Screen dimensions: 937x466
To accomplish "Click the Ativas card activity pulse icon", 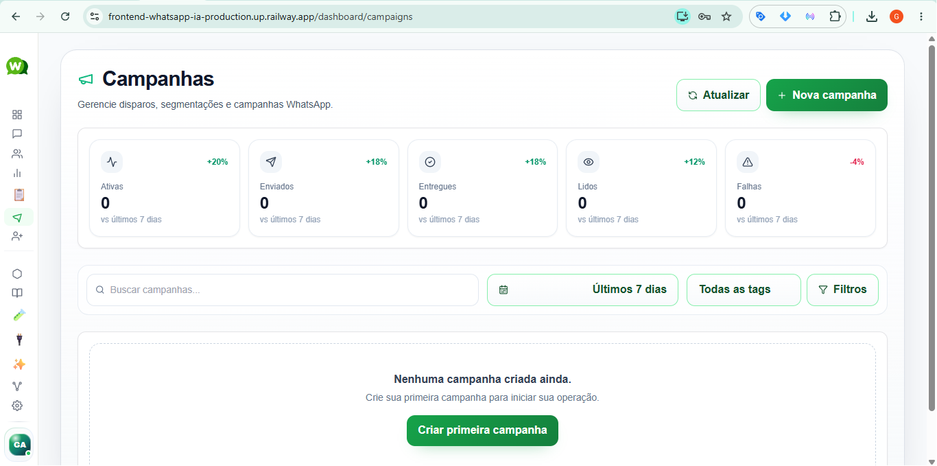I will (112, 162).
